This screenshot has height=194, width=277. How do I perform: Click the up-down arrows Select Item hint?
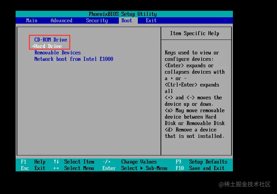[74, 162]
